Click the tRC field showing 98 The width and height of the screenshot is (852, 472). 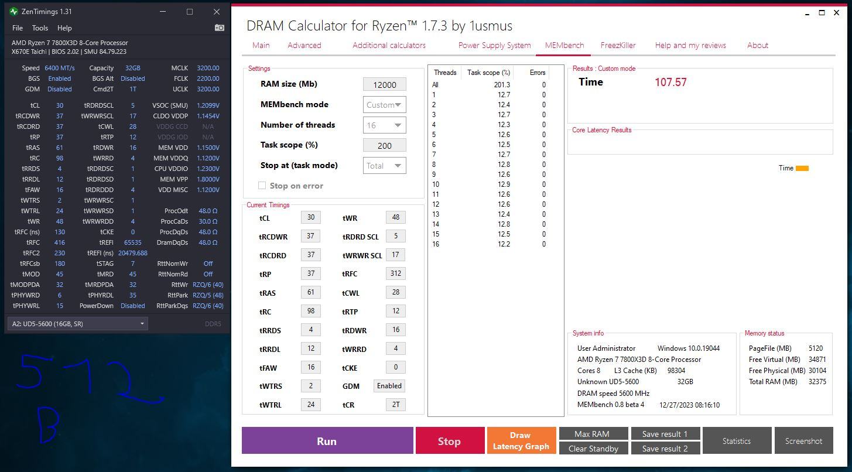(311, 311)
